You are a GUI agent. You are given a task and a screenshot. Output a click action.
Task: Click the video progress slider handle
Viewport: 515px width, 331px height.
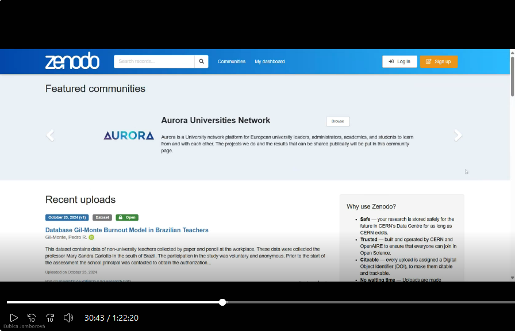click(x=222, y=302)
